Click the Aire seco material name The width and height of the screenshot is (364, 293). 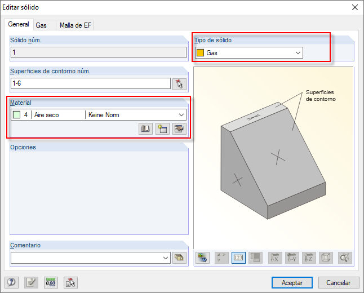pyautogui.click(x=46, y=115)
